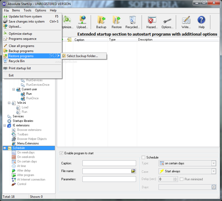222x201 pixels.
Task: Click the browse file icon in File name field
Action: coord(133,171)
